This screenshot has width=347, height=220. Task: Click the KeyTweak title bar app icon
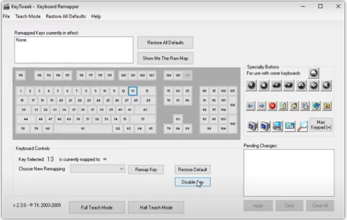coord(6,6)
